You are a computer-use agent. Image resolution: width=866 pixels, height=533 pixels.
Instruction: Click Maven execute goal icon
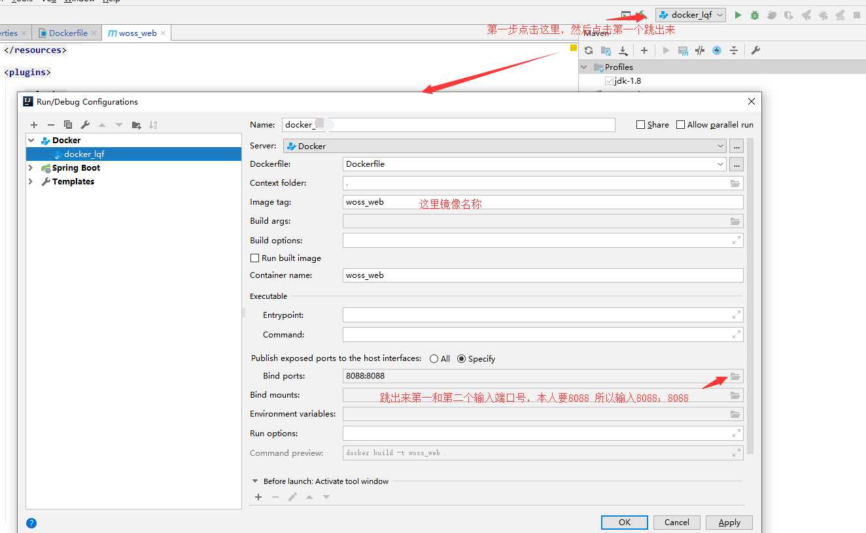683,50
